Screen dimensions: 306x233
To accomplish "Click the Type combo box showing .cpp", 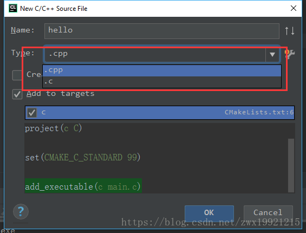I will coord(162,55).
